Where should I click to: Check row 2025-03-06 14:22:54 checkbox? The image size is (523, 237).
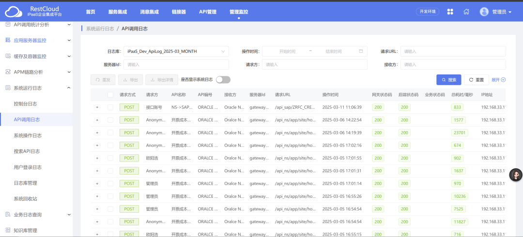coord(110,120)
